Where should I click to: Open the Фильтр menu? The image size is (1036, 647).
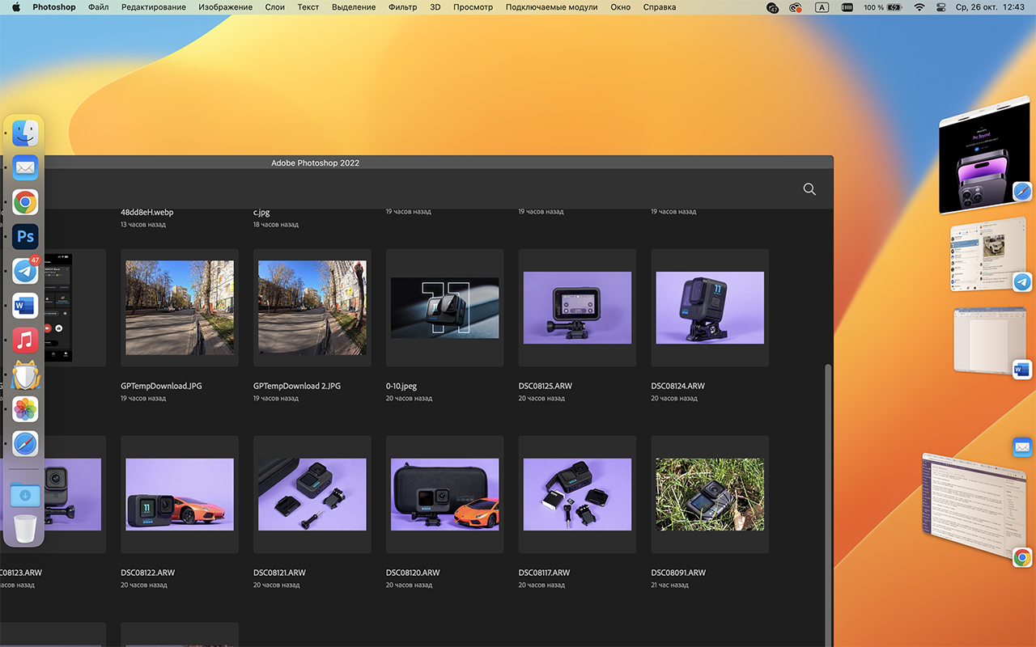tap(402, 7)
